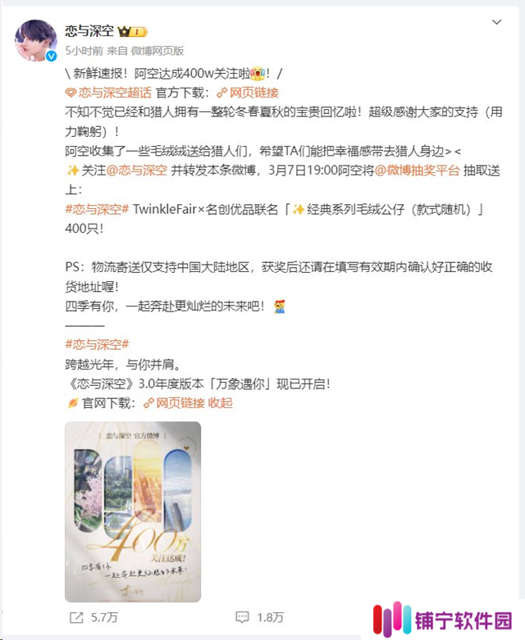Open the post options chevron menu
The width and height of the screenshot is (525, 640).
click(x=496, y=22)
